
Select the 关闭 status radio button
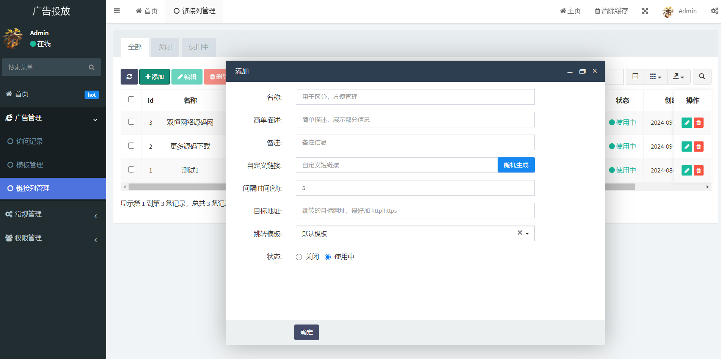(x=299, y=257)
